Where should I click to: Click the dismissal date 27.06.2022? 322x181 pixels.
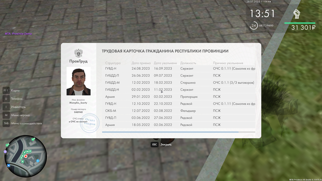[163, 118]
